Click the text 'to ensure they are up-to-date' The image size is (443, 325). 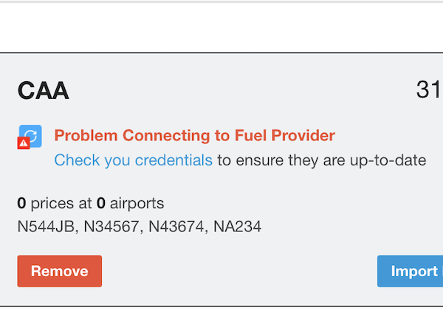click(x=322, y=160)
